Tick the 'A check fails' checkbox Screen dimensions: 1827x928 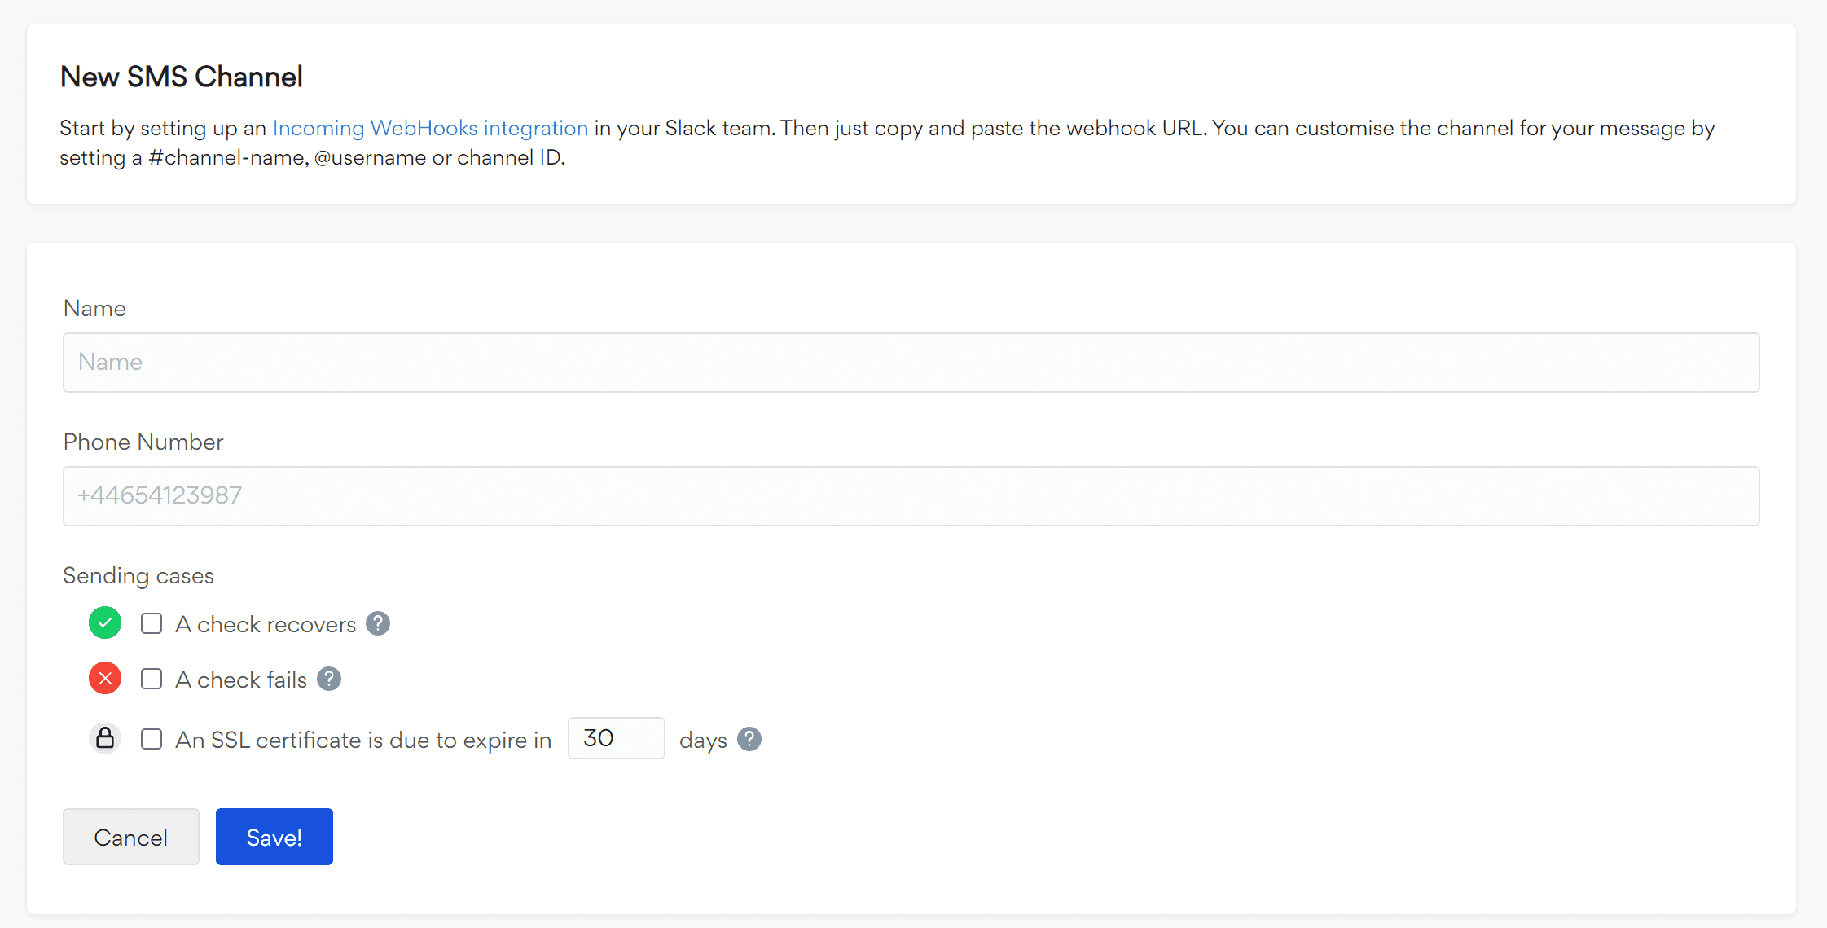point(152,679)
